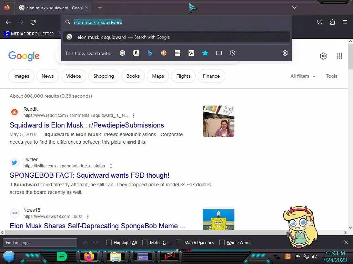The width and height of the screenshot is (353, 264).
Task: Open Google quick settings gear icon
Action: click(x=323, y=56)
